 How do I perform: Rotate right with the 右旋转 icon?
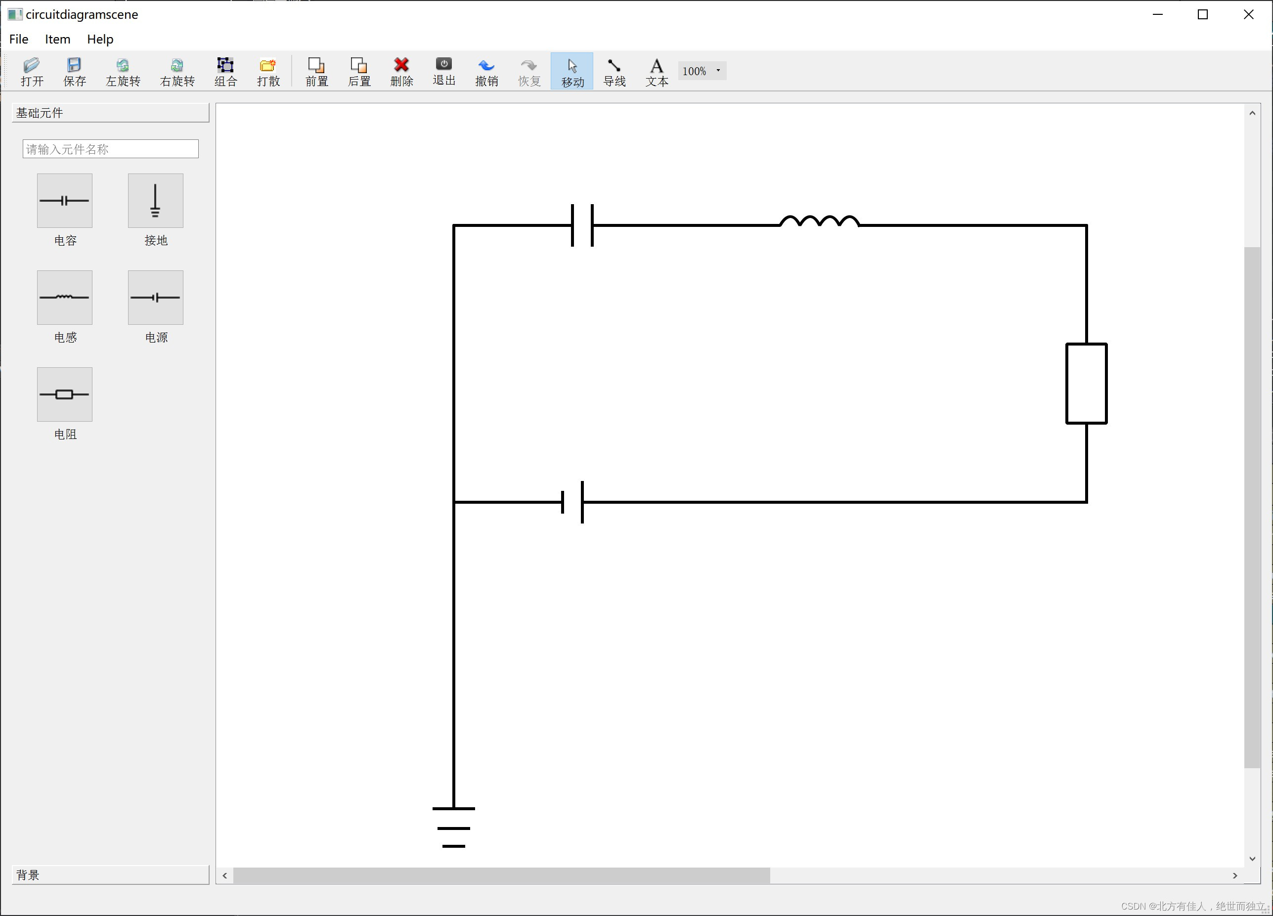click(x=177, y=71)
